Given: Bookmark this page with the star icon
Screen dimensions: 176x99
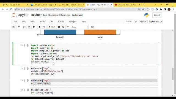Looking at the screenshot, I should (147, 9).
